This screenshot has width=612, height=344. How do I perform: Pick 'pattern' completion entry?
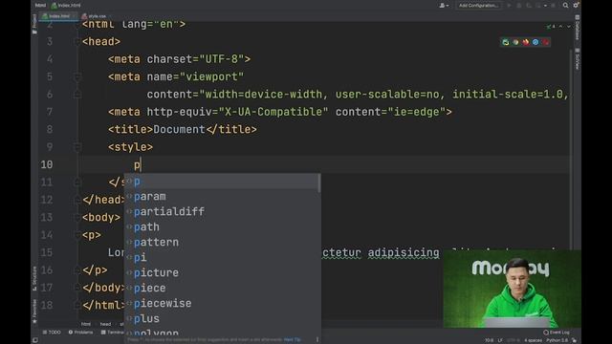(x=222, y=242)
